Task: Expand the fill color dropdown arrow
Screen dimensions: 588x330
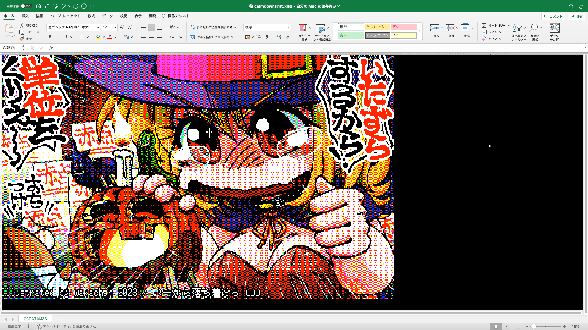Action: point(104,37)
